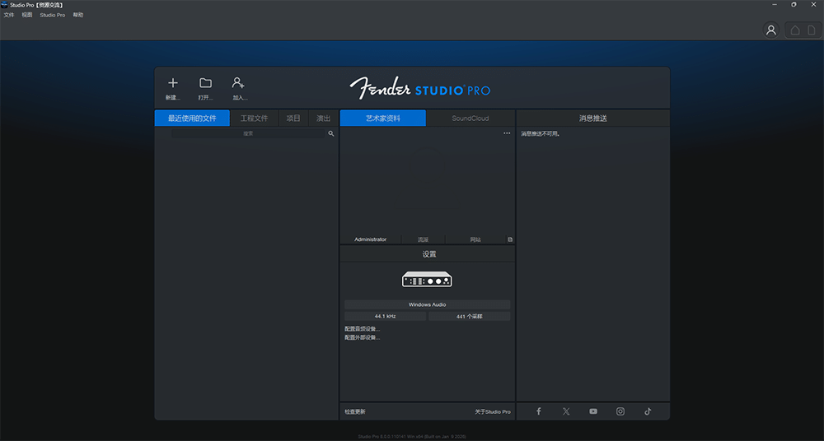Click the 配置音频设备 link
This screenshot has width=824, height=441.
pos(363,328)
